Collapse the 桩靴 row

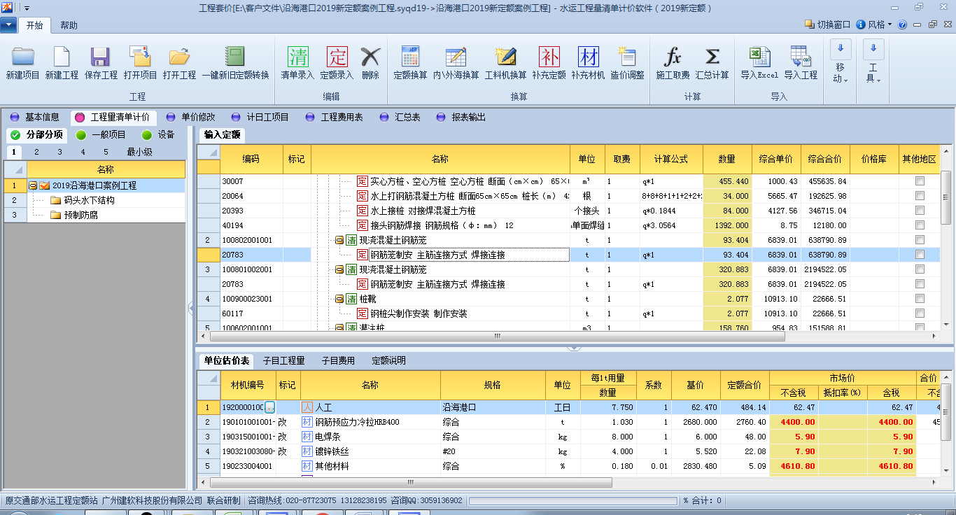pos(339,299)
